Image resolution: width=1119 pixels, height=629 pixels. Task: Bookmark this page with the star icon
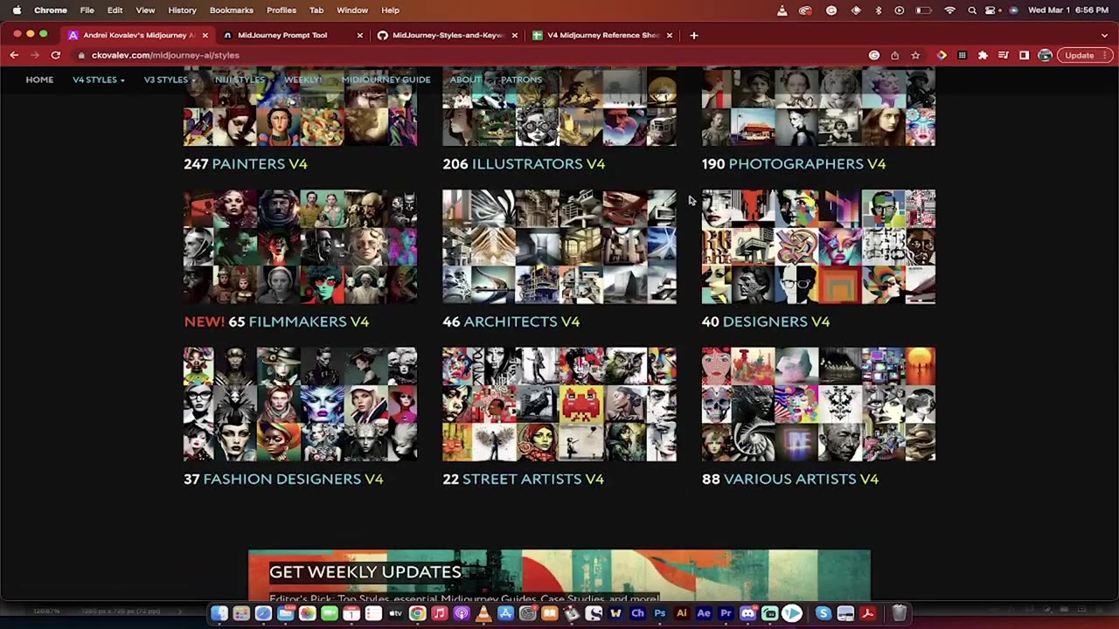coord(915,55)
